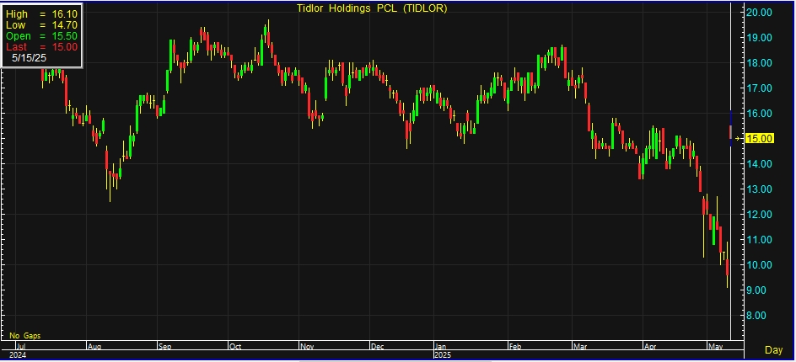796x362 pixels.
Task: Click the Aug month label on time axis
Action: point(94,348)
